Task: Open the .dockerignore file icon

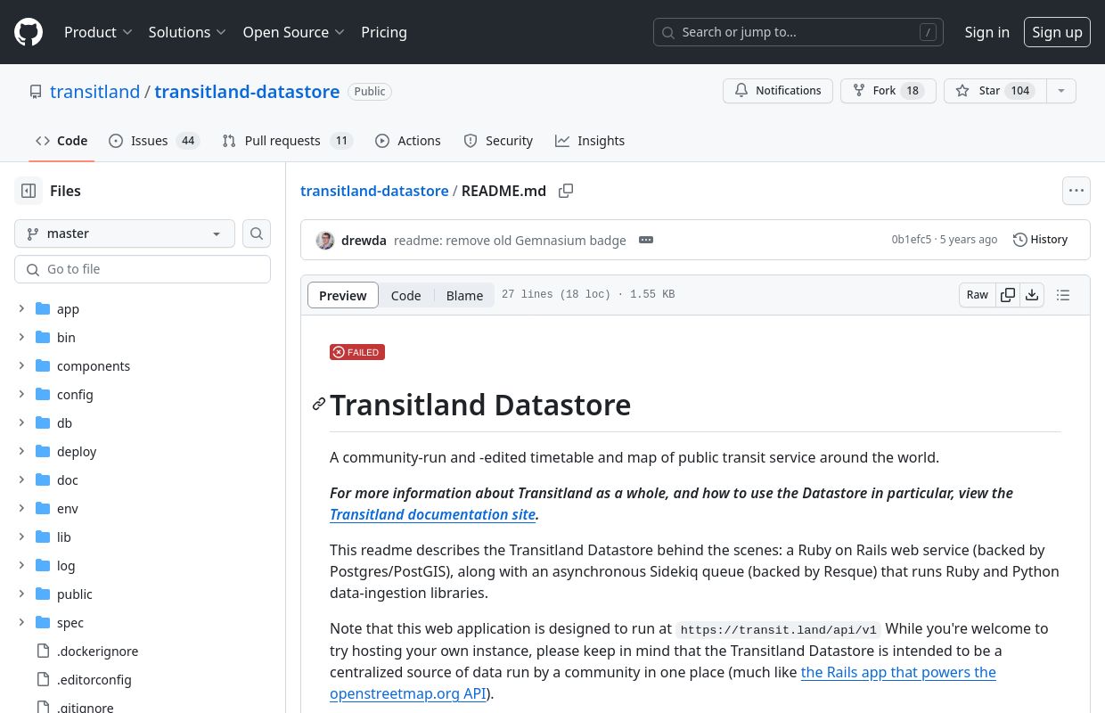Action: 43,651
